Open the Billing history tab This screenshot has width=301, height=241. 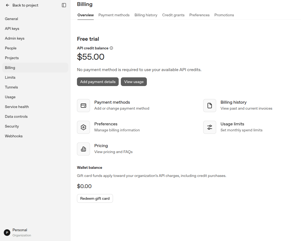[x=146, y=15]
